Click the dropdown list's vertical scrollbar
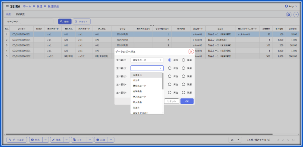 [163, 81]
